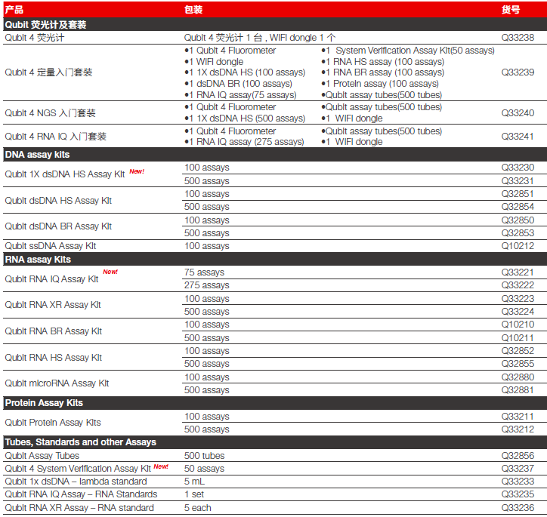Select catalog number Q32854

pos(518,207)
